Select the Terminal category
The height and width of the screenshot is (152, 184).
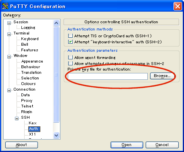click(x=21, y=33)
